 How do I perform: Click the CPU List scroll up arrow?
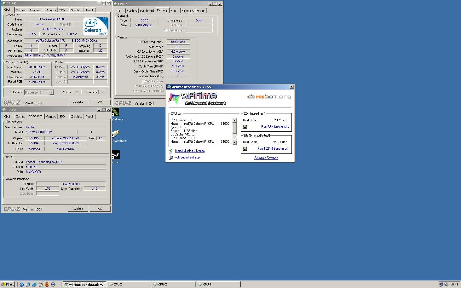235,120
